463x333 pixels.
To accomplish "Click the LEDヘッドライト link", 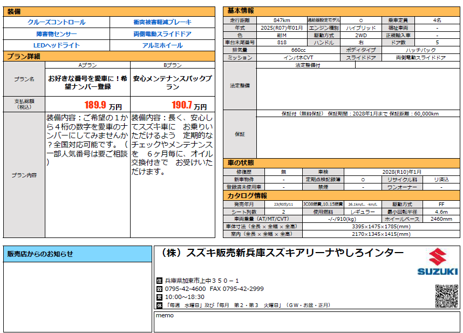I will [x=56, y=46].
